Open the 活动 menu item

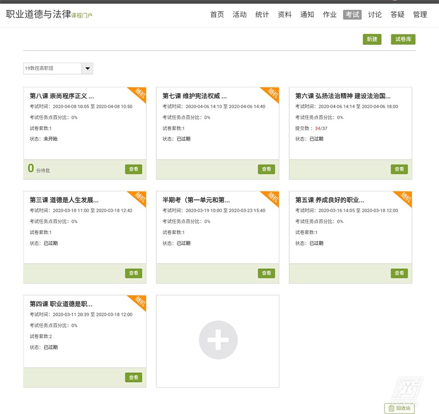pyautogui.click(x=239, y=15)
